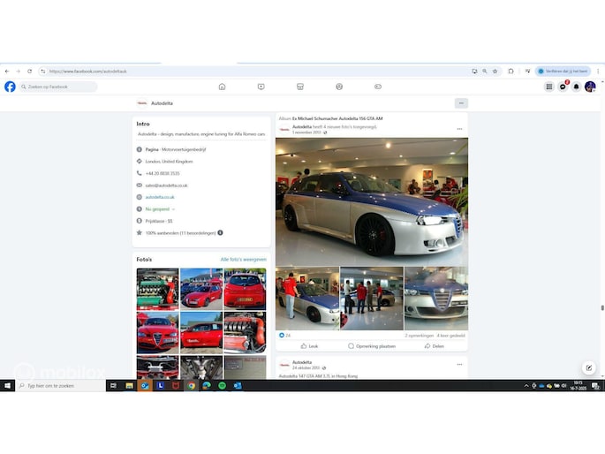Open the autodelta.co.uk website link
Viewport: 605px width, 454px height.
pyautogui.click(x=160, y=197)
